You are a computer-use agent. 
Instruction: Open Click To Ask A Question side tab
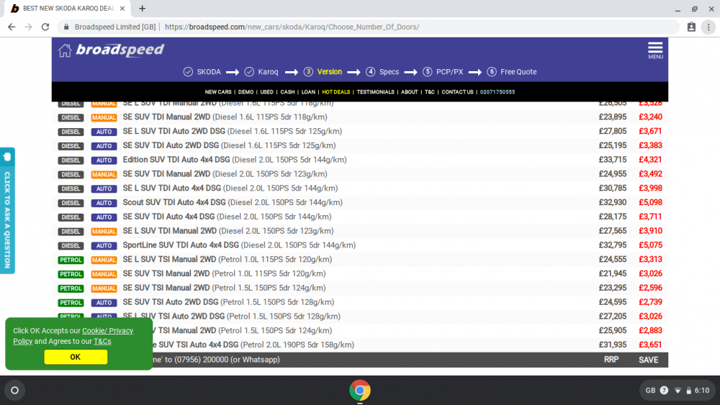click(7, 211)
